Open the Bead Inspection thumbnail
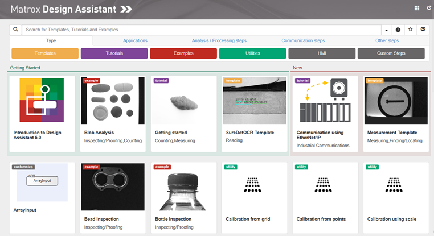The height and width of the screenshot is (236, 434). [113, 187]
